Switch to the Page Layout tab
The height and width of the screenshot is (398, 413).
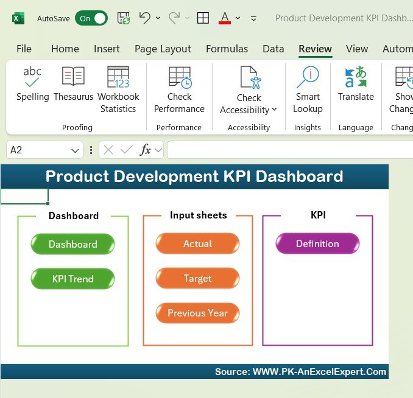point(163,49)
